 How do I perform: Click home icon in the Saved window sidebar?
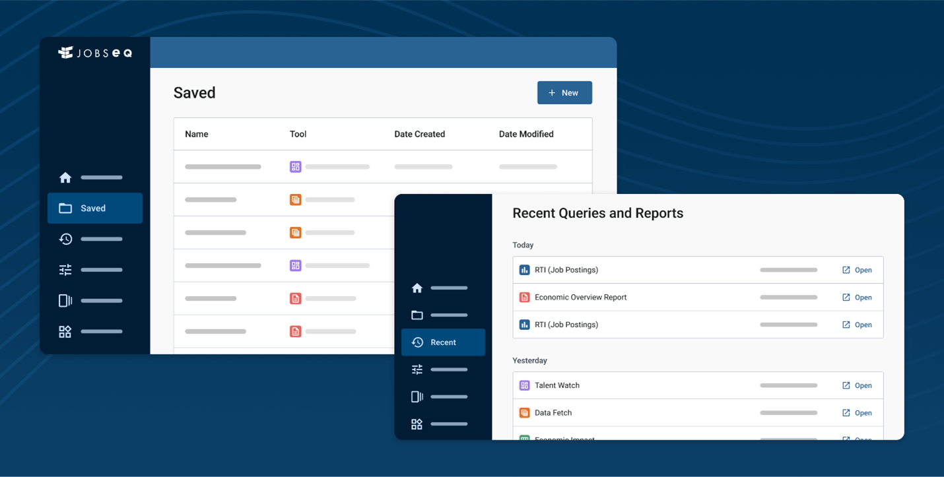coord(65,177)
